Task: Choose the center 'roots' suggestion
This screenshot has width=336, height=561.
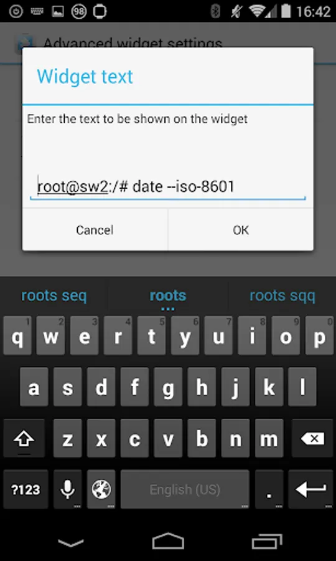Action: point(168,295)
